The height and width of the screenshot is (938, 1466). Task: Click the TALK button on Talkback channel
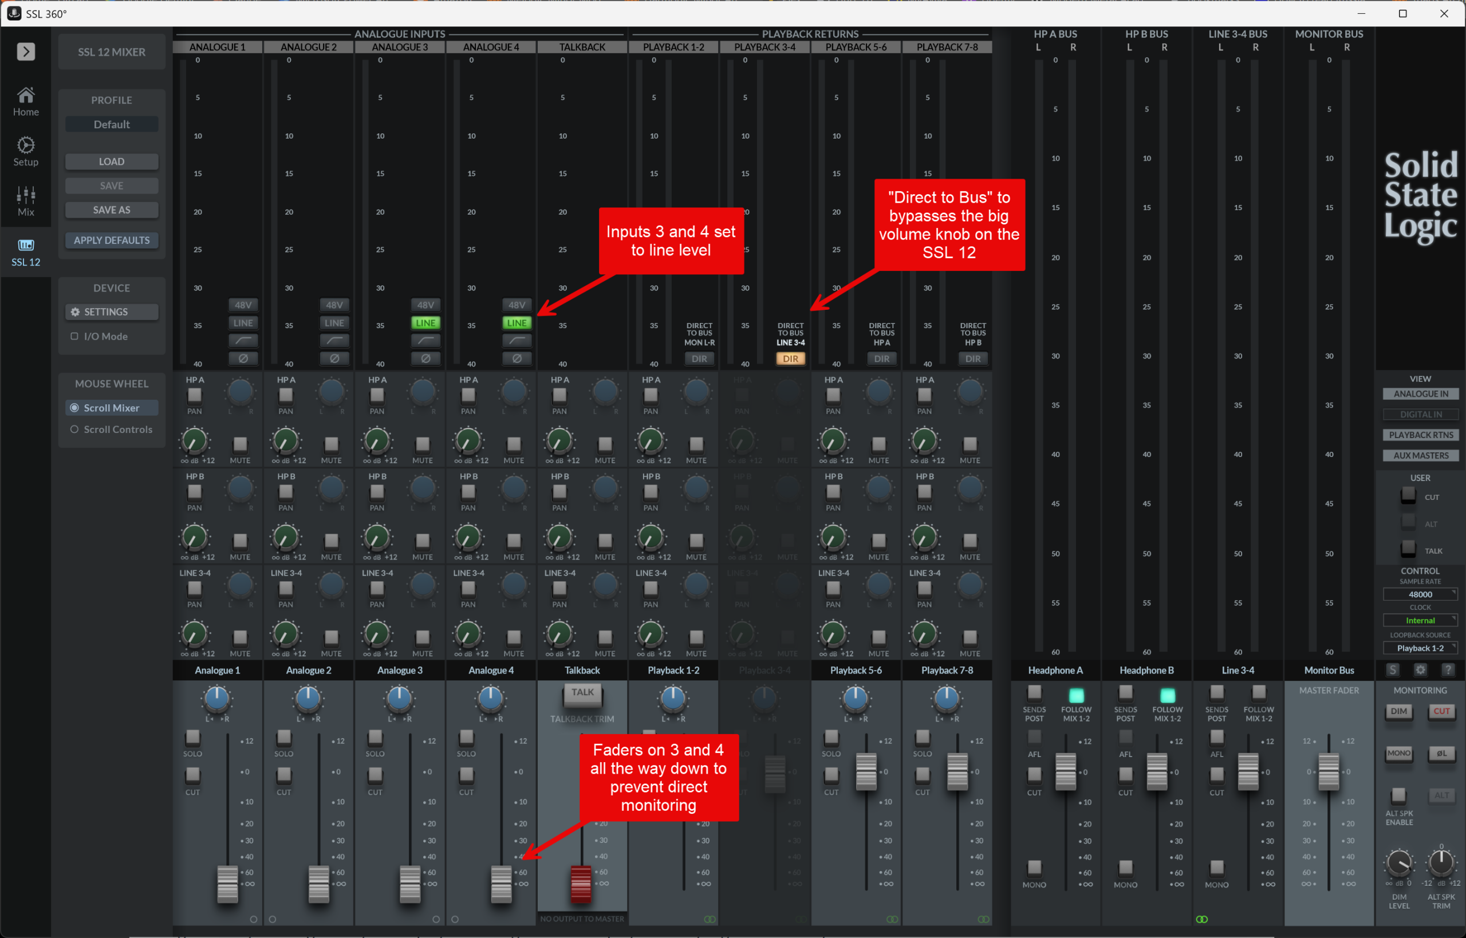tap(582, 693)
